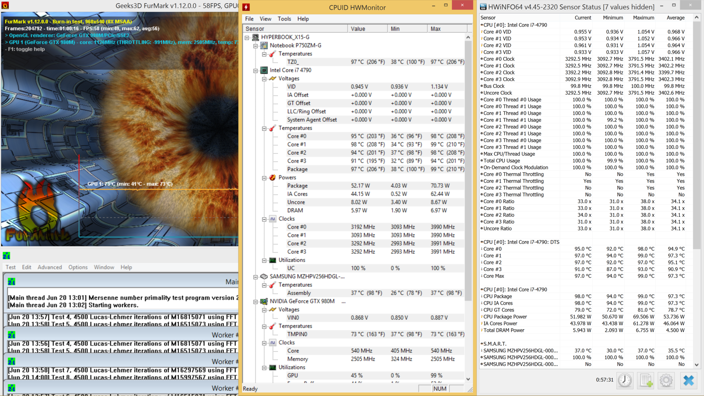The width and height of the screenshot is (704, 396).
Task: Collapse the SAMSUNG MZHPV256HDGL drive node
Action: pos(256,277)
